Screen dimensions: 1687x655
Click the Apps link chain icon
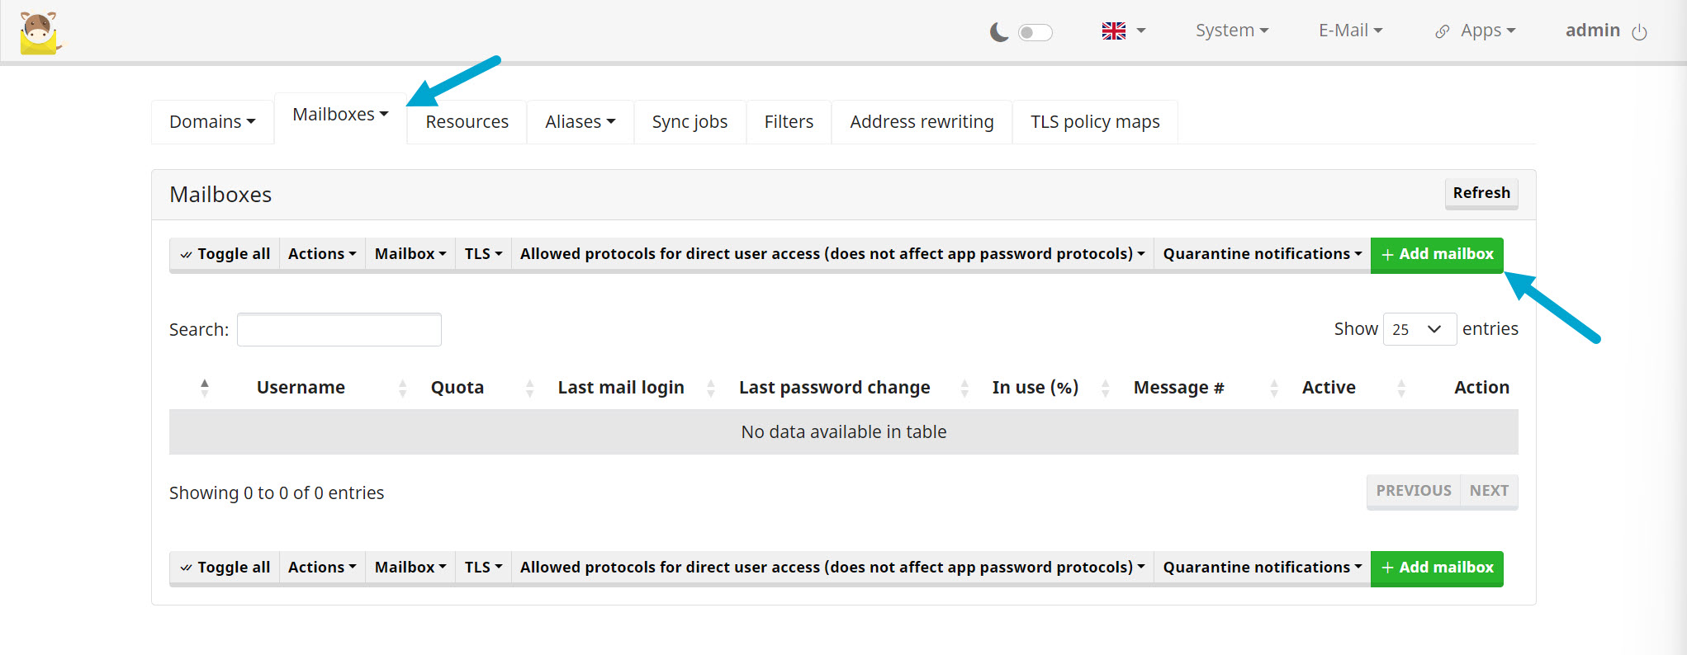click(x=1442, y=31)
